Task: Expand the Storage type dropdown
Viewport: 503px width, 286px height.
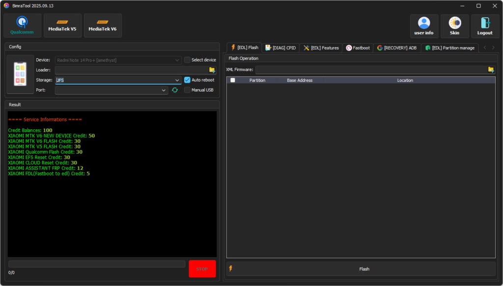Action: click(177, 80)
